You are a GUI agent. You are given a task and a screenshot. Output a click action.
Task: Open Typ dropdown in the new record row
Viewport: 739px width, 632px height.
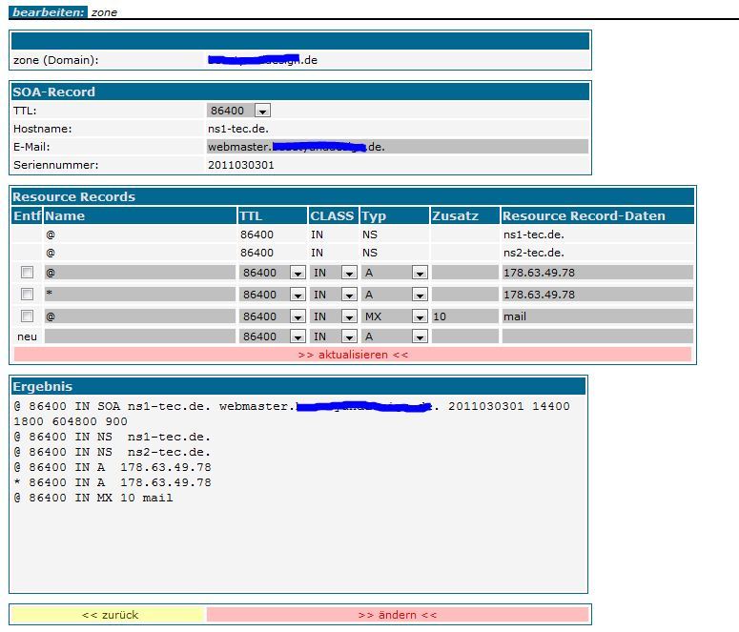tap(419, 337)
